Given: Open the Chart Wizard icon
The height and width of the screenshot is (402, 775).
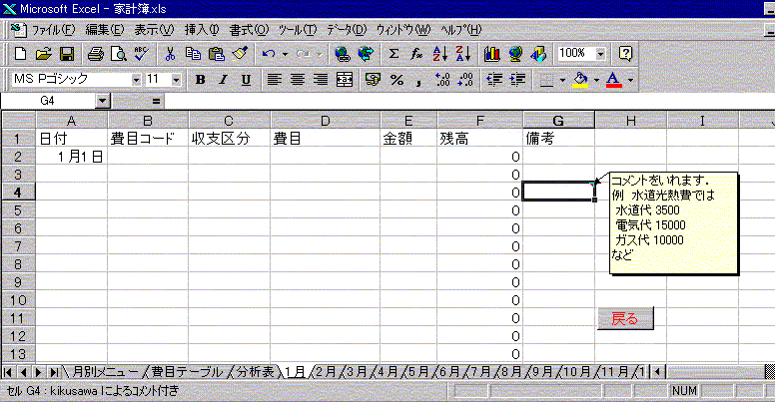Looking at the screenshot, I should click(x=491, y=53).
